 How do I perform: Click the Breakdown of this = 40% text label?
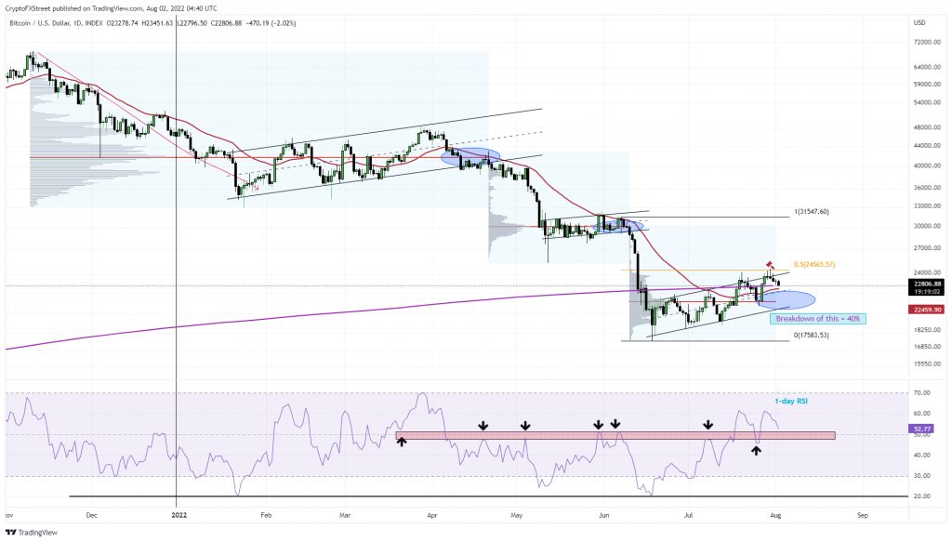tap(818, 318)
